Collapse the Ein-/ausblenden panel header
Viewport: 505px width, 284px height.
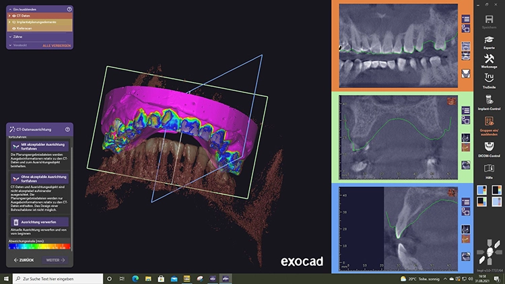(10, 9)
